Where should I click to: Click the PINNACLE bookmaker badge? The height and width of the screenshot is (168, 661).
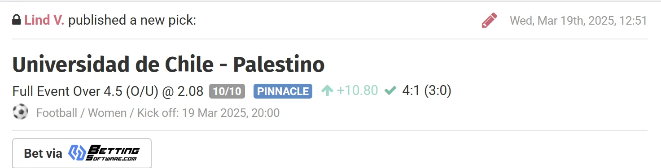[283, 91]
